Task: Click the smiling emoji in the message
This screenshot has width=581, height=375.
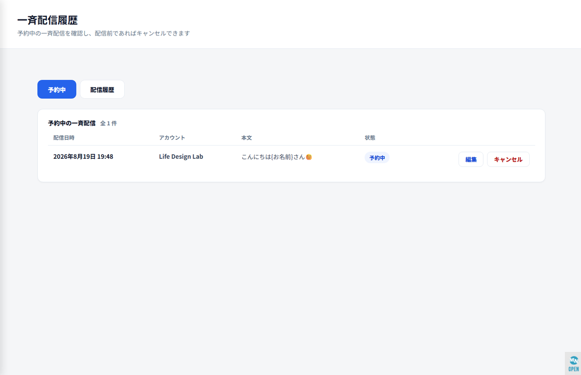Action: [x=309, y=157]
